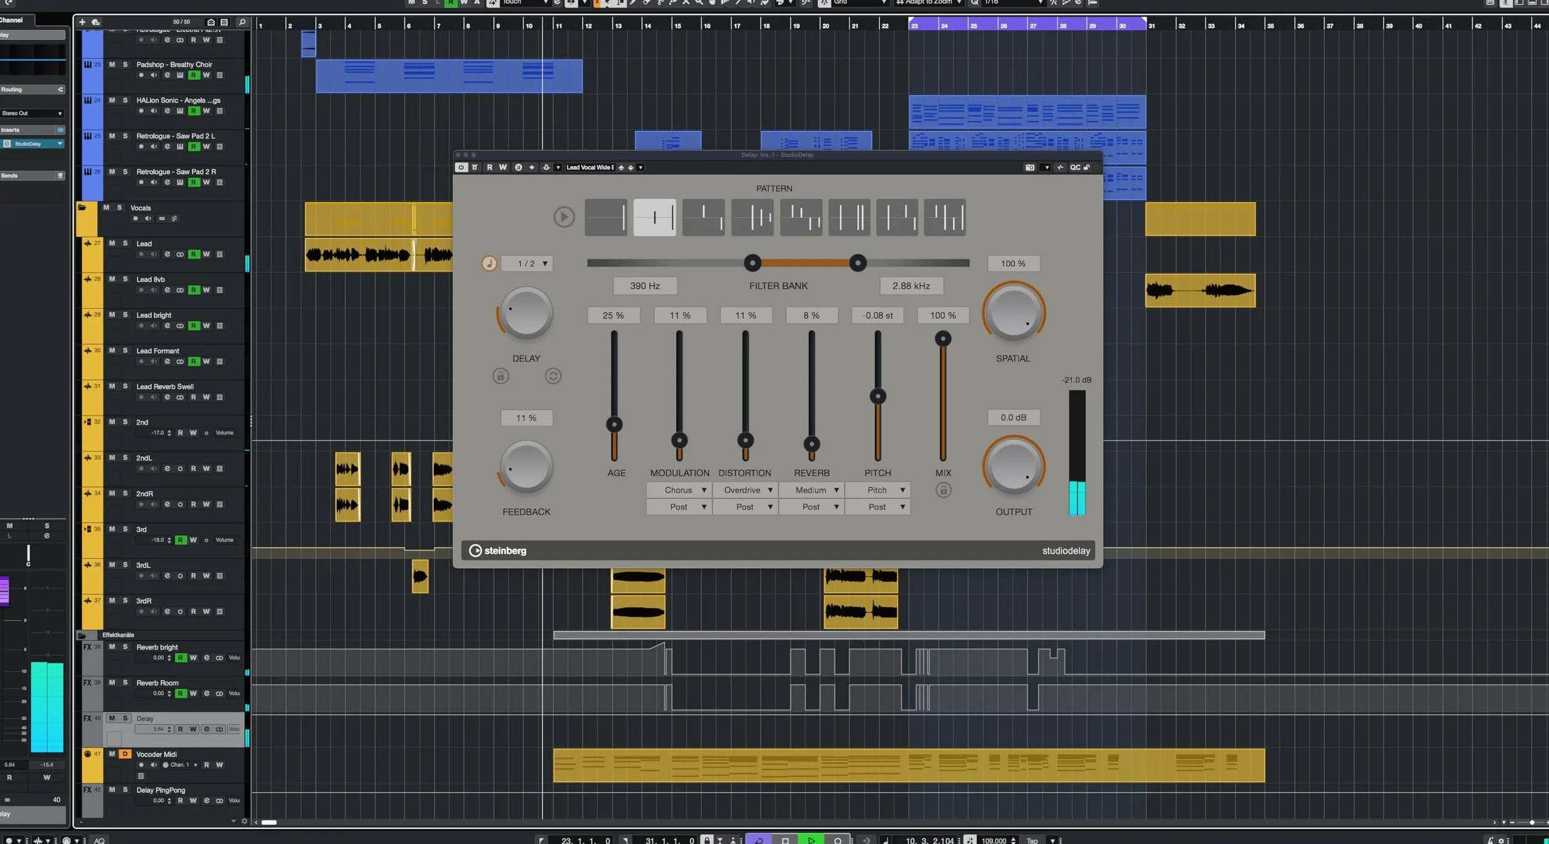
Task: Select the sixth delay pattern
Action: point(849,217)
